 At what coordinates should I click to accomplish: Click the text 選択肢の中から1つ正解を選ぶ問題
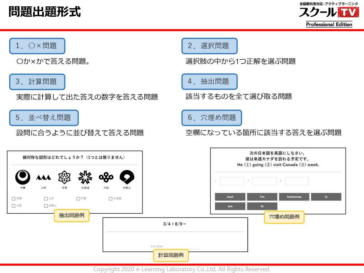[241, 61]
